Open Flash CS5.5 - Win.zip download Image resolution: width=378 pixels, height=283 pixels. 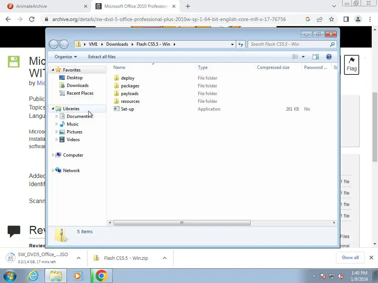pyautogui.click(x=126, y=258)
